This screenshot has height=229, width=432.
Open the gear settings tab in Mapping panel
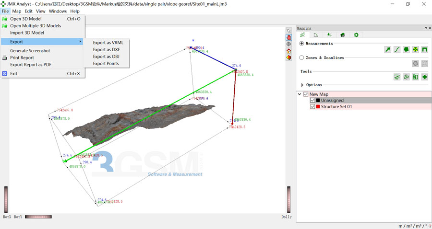tap(356, 35)
